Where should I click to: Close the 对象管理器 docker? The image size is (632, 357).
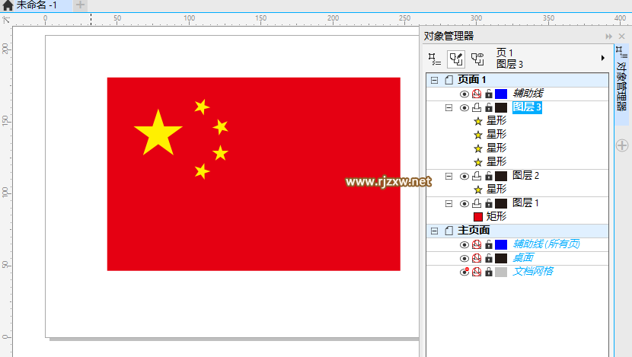coord(622,37)
